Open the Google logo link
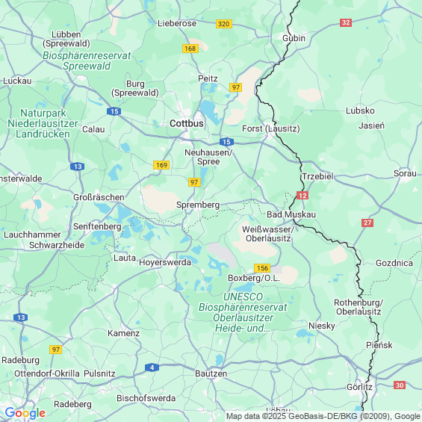The image size is (422, 422). click(25, 413)
